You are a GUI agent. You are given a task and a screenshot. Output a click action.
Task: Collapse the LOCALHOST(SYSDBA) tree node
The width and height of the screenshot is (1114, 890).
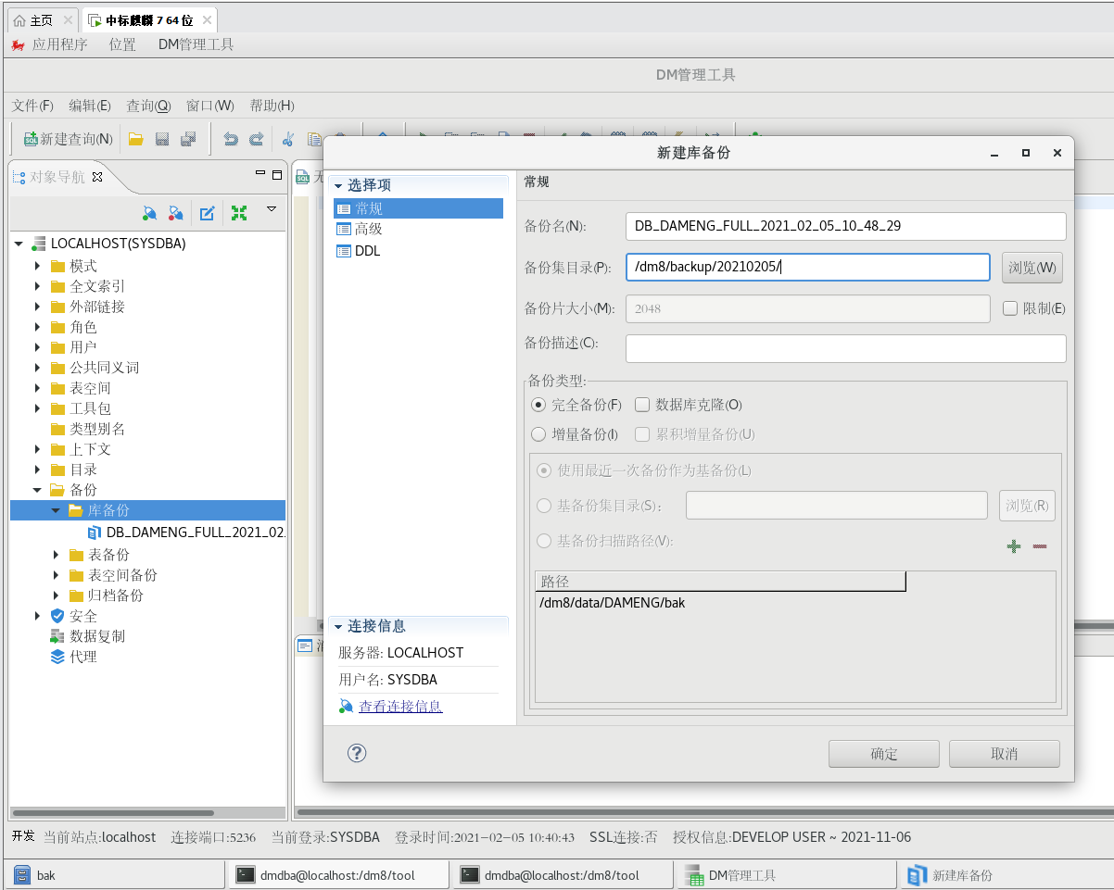(x=19, y=244)
